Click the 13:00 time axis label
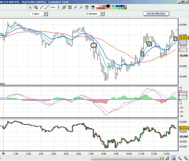This screenshot has height=161, width=189. [166, 154]
